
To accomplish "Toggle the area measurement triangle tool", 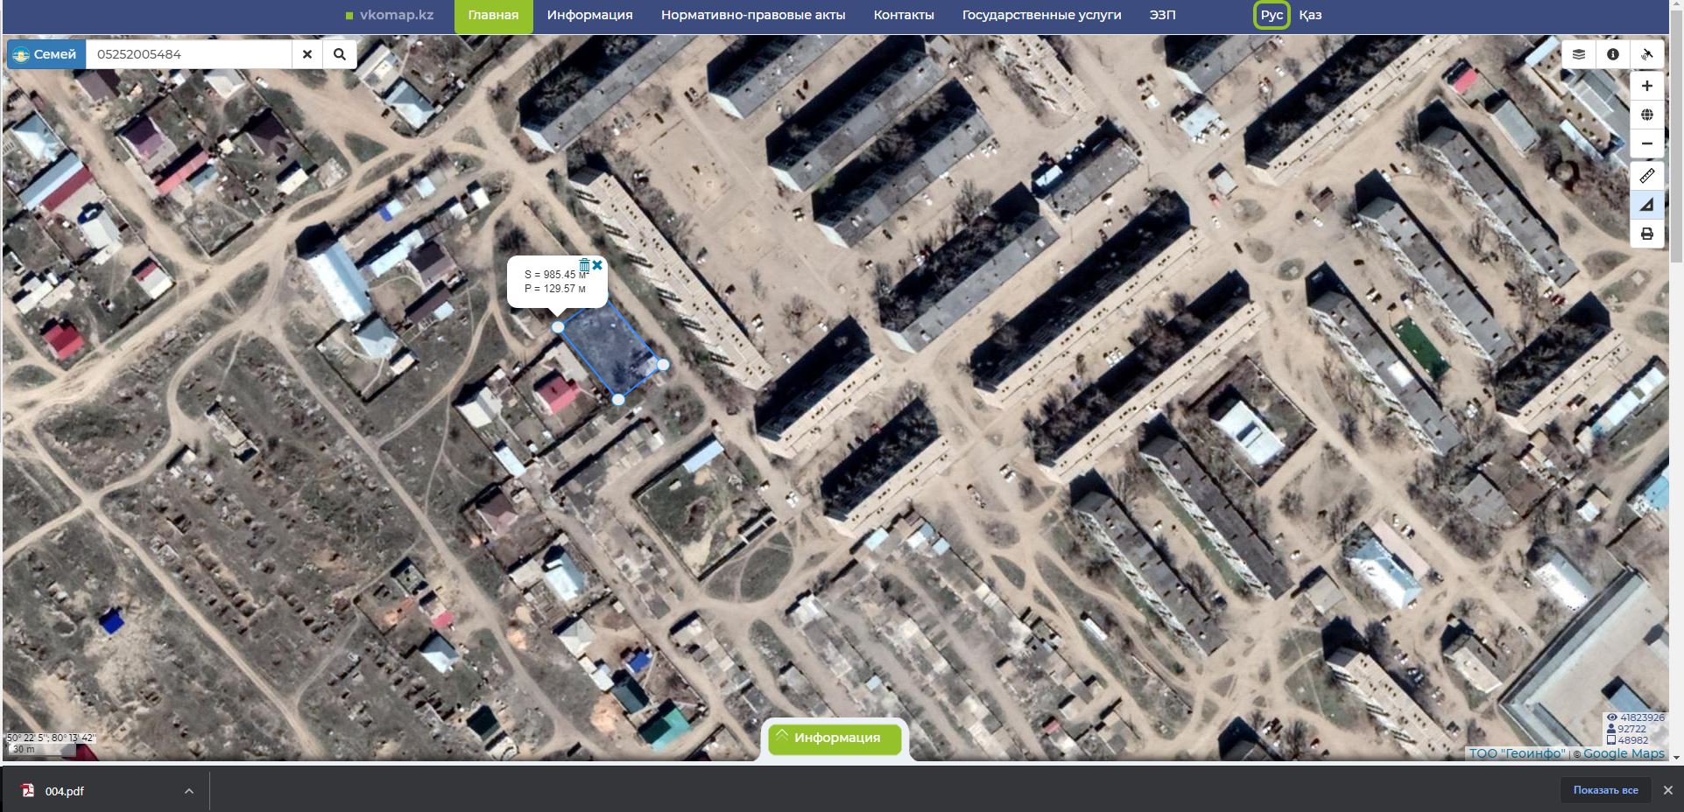I will click(1647, 205).
